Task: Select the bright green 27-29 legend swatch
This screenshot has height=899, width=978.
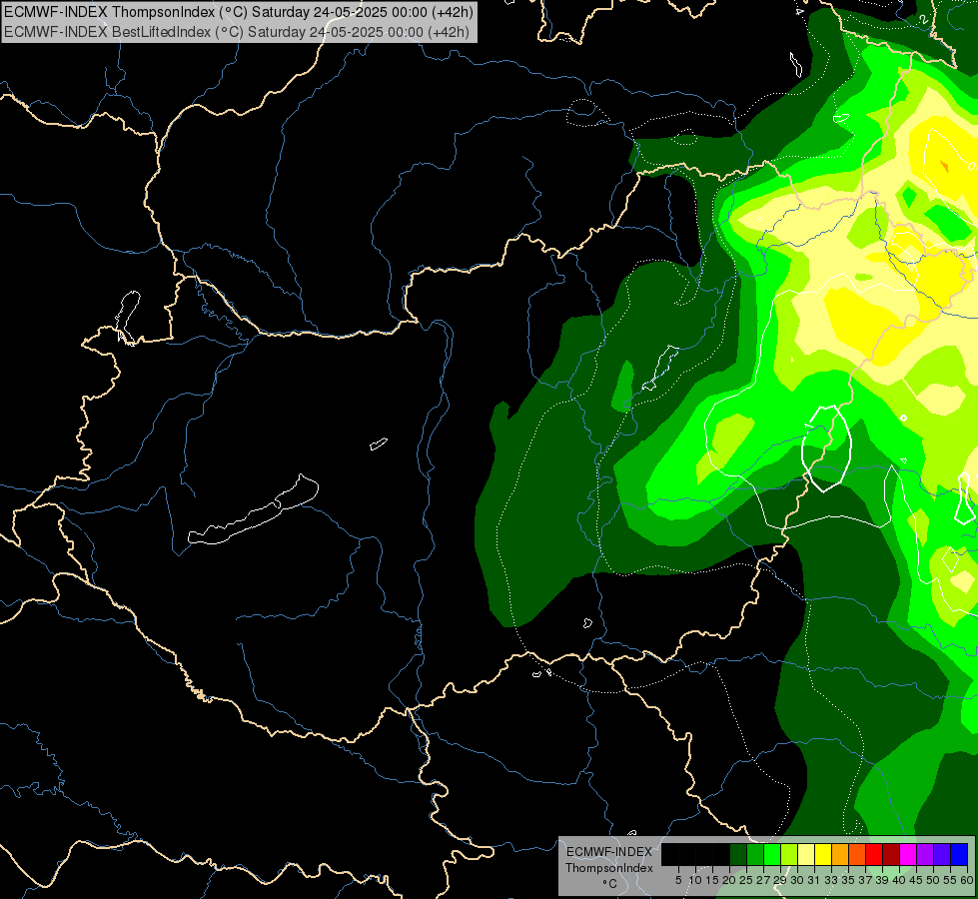Action: coord(772,854)
